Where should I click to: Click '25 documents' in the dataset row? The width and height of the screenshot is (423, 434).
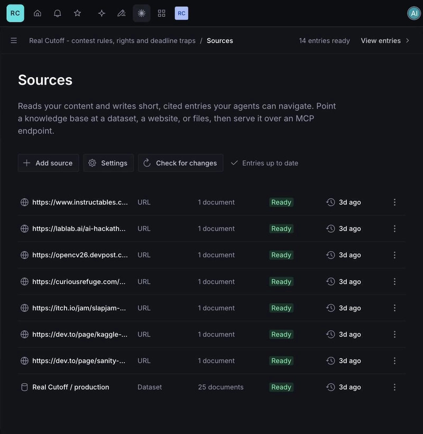click(220, 387)
